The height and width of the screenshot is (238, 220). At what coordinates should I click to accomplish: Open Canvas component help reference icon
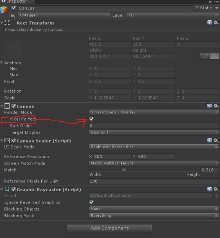pos(209,106)
